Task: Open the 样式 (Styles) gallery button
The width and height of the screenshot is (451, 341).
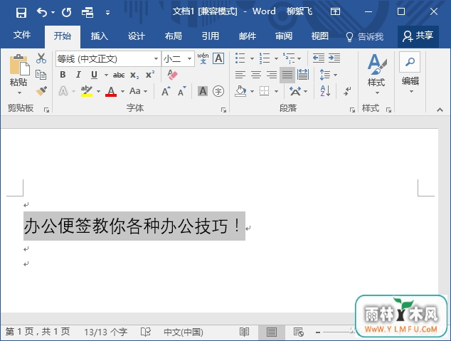Action: [376, 74]
